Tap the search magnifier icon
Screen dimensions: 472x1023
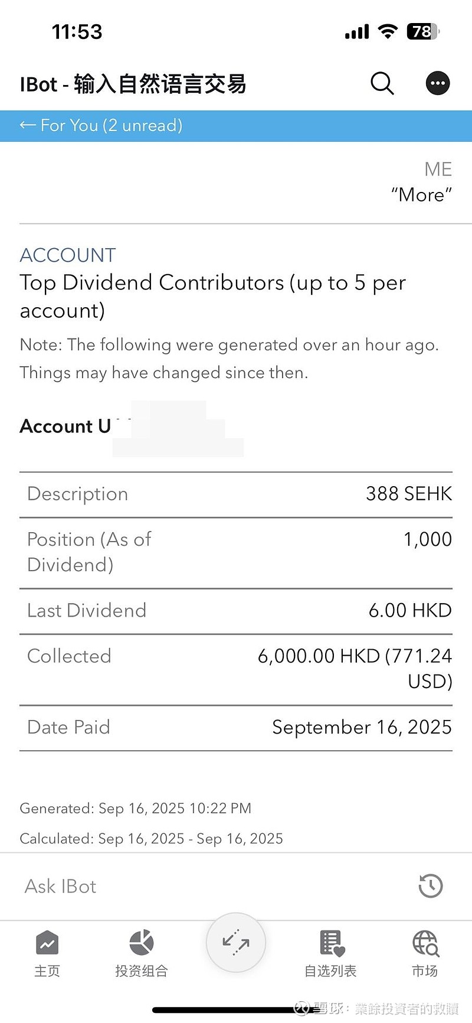coord(382,83)
